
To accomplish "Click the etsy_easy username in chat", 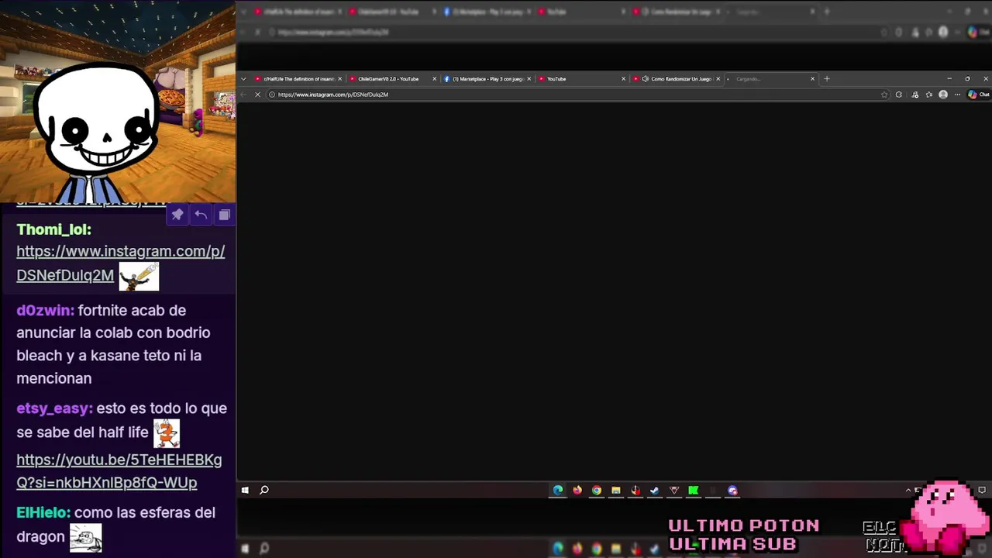I will 54,408.
